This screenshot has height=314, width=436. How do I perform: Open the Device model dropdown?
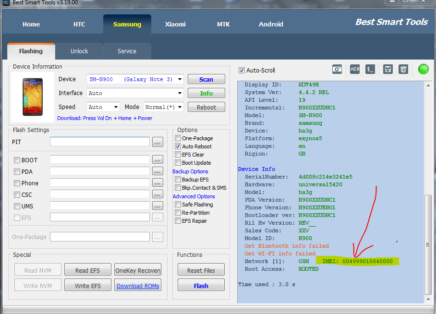click(180, 79)
